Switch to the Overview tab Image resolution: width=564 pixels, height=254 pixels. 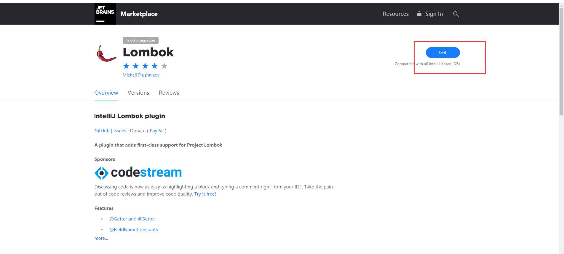pos(106,93)
